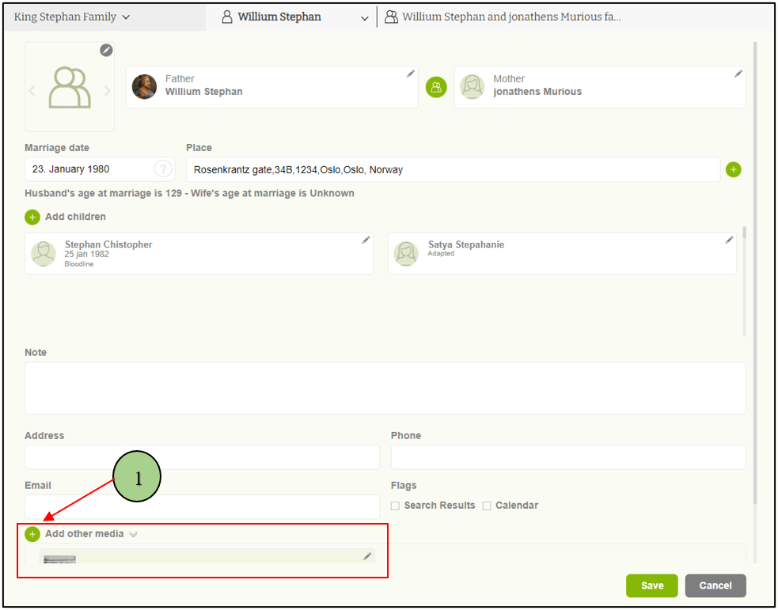The image size is (778, 610).
Task: Open King Stephan Family dropdown
Action: 72,17
